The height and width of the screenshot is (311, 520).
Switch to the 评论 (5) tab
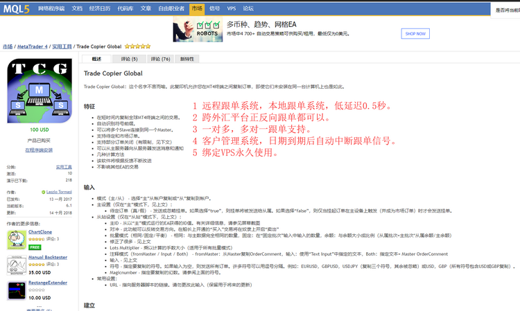pyautogui.click(x=130, y=59)
